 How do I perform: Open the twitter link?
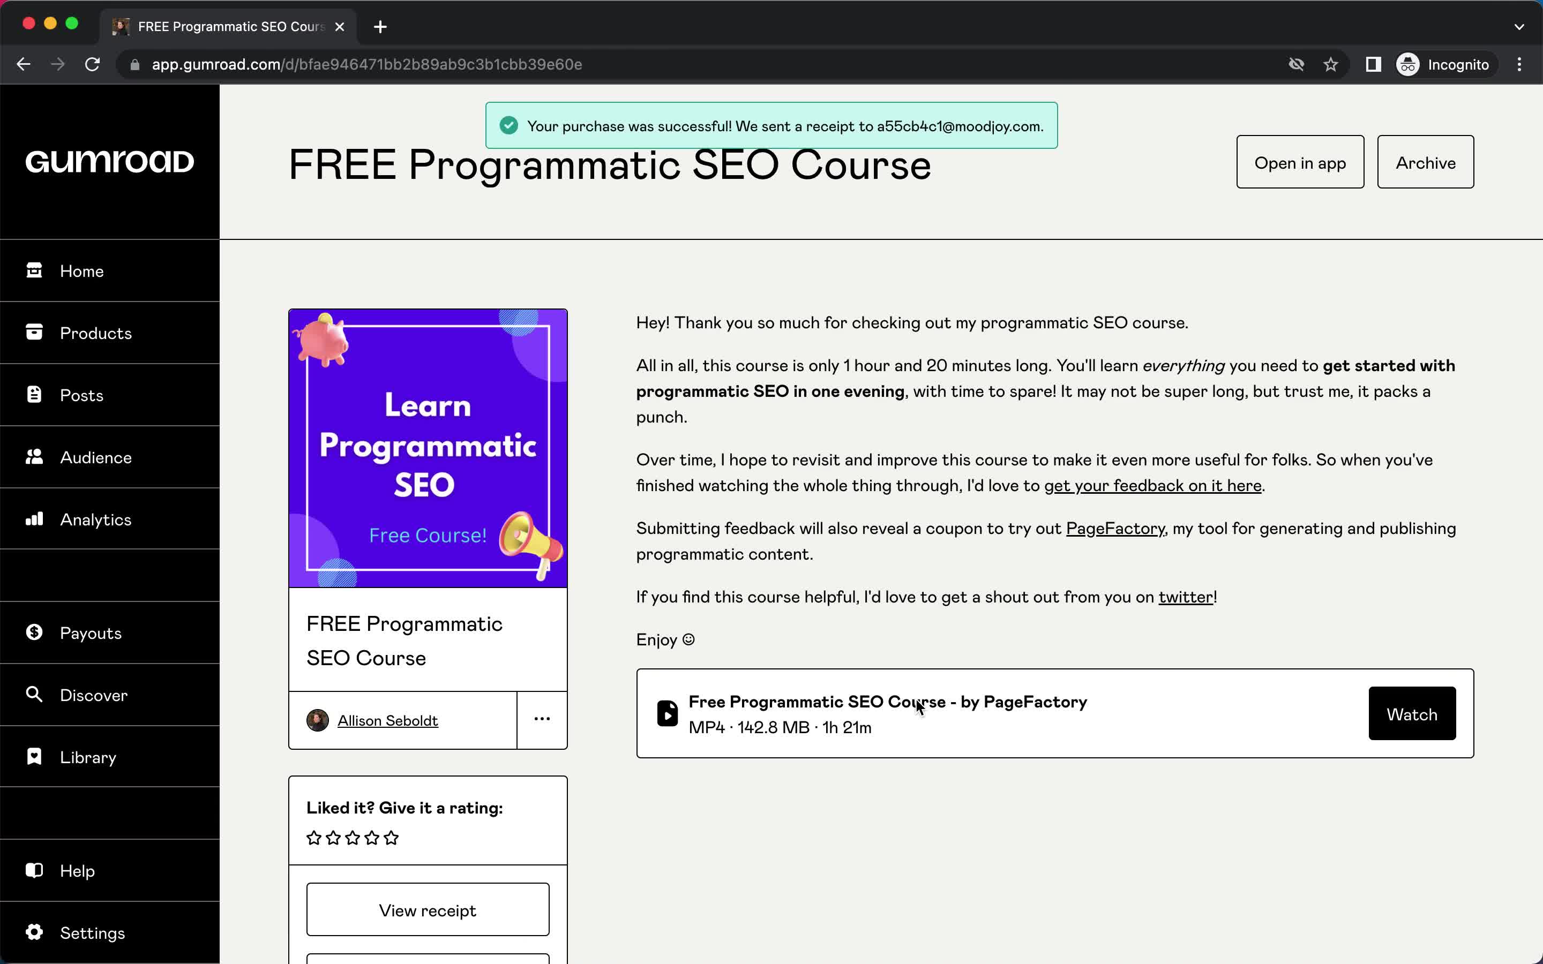(1185, 597)
